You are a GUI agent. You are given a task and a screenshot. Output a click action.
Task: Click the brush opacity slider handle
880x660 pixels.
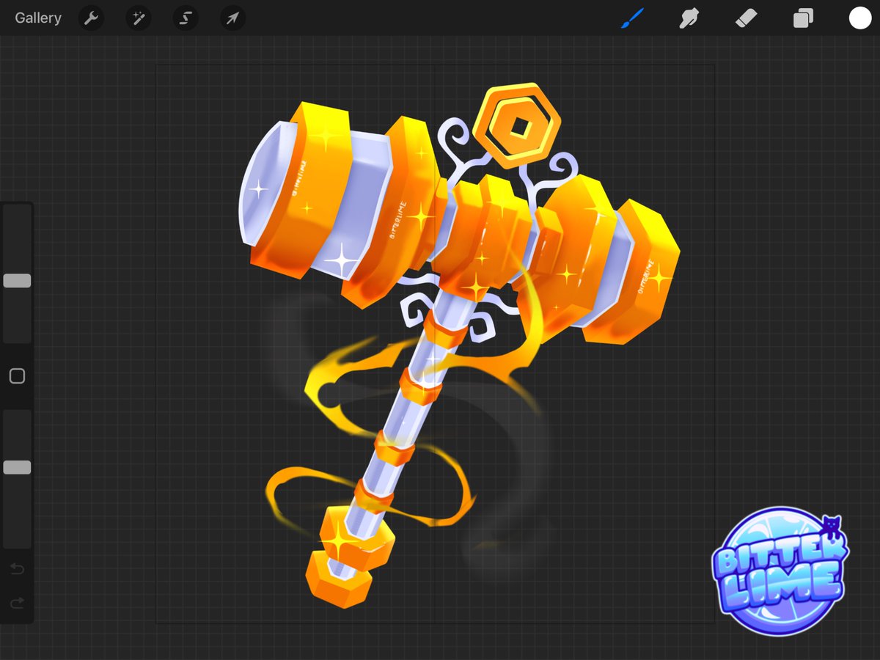pos(17,467)
